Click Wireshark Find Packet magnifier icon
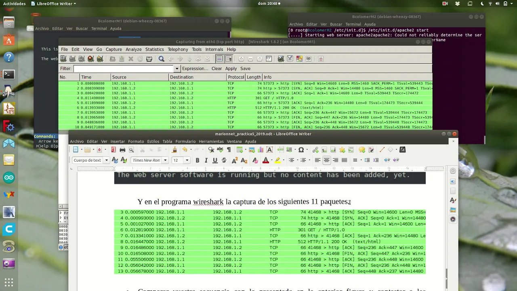 click(x=161, y=59)
